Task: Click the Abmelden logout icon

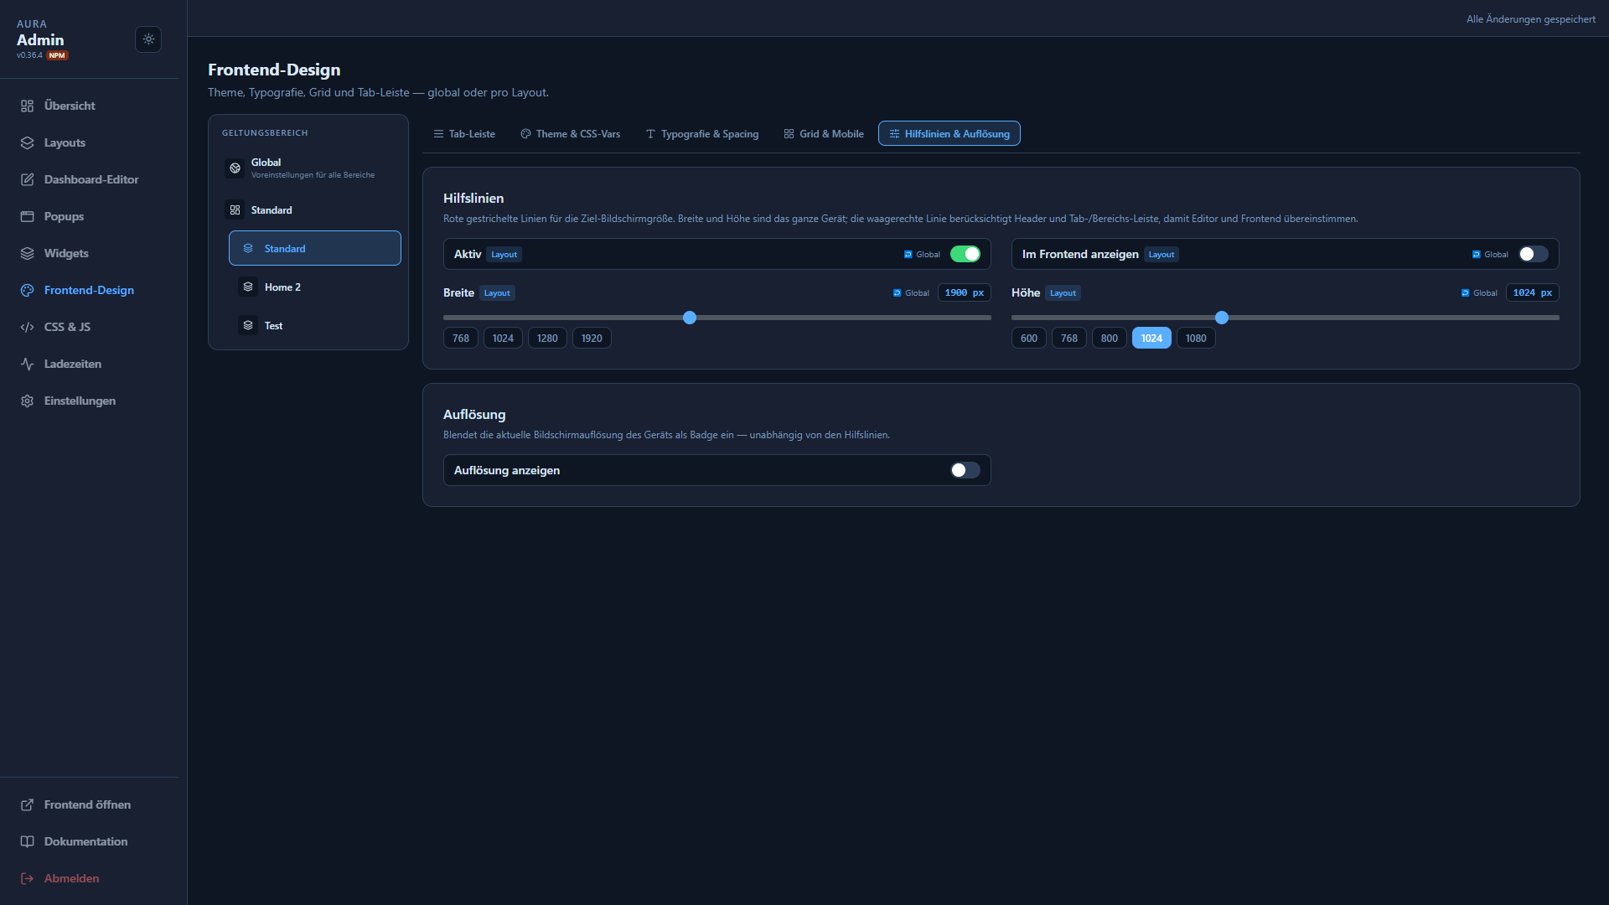Action: click(x=27, y=878)
